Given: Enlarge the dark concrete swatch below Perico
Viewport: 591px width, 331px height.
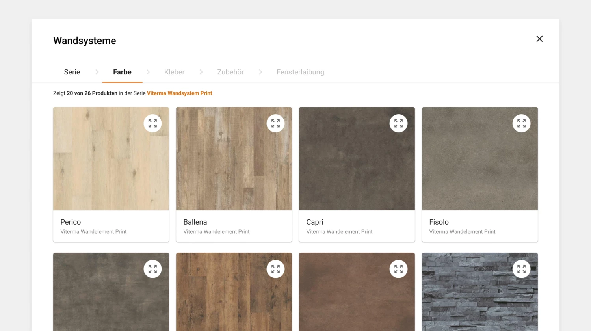Looking at the screenshot, I should click(152, 269).
